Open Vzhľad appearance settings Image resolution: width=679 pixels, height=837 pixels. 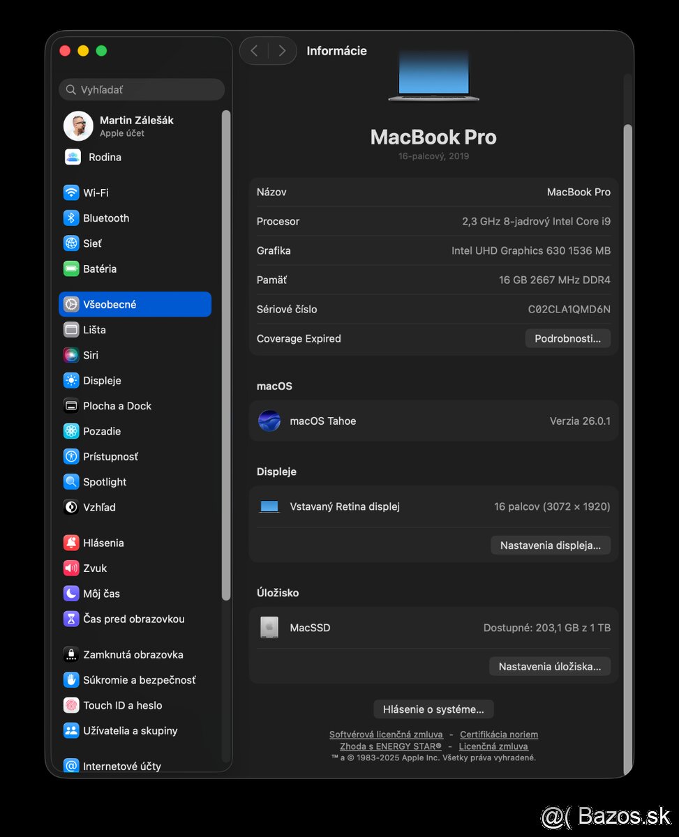coord(99,507)
